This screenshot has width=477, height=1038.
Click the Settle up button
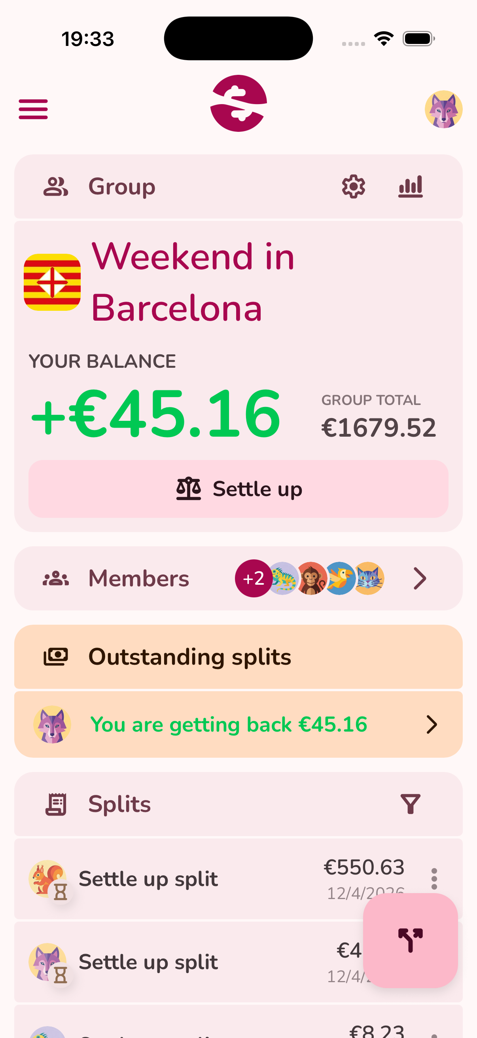(238, 489)
